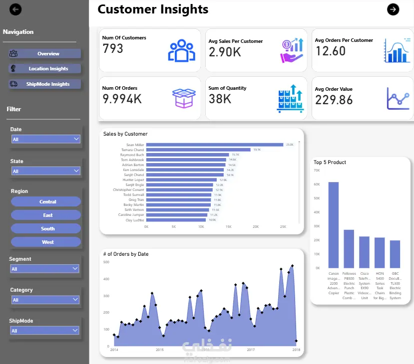
Task: Expand the Category filter dropdown
Action: 45,300
